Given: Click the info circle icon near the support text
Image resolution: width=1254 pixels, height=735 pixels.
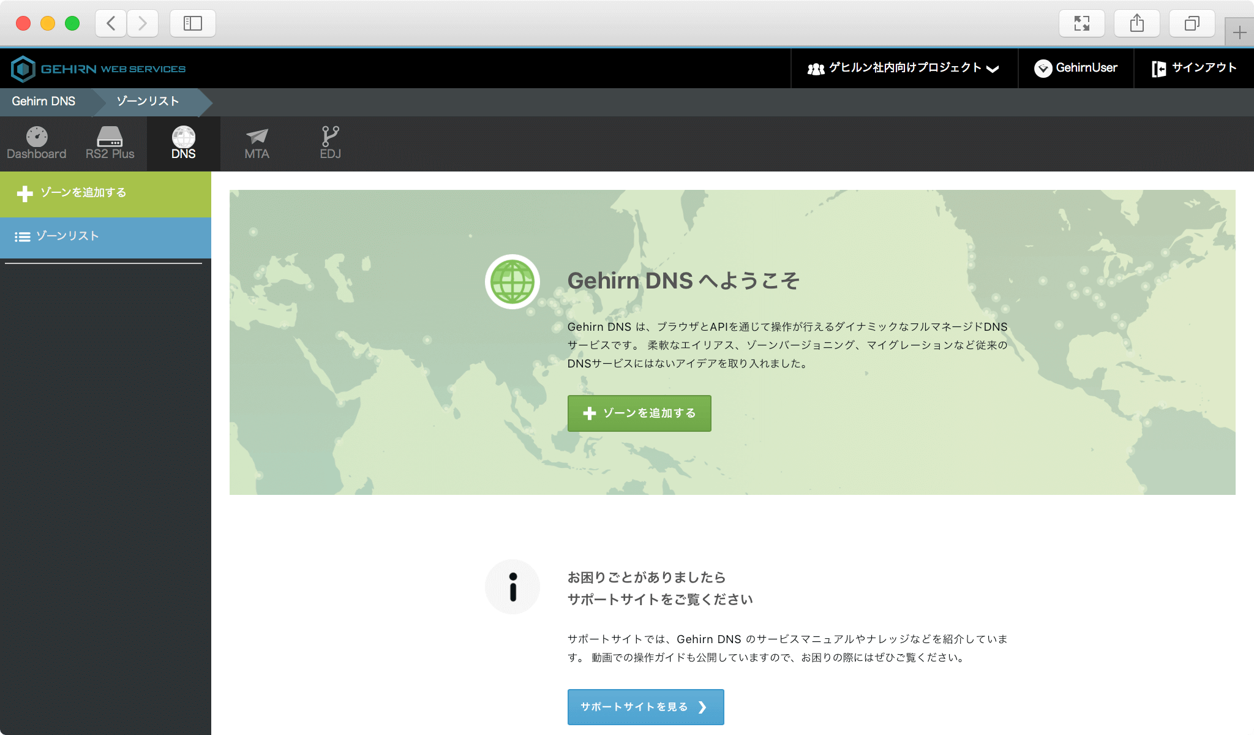Looking at the screenshot, I should 512,586.
